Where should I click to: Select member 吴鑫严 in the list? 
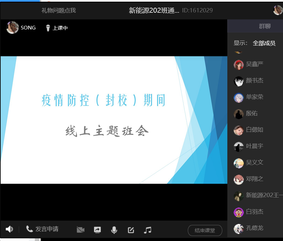click(254, 64)
